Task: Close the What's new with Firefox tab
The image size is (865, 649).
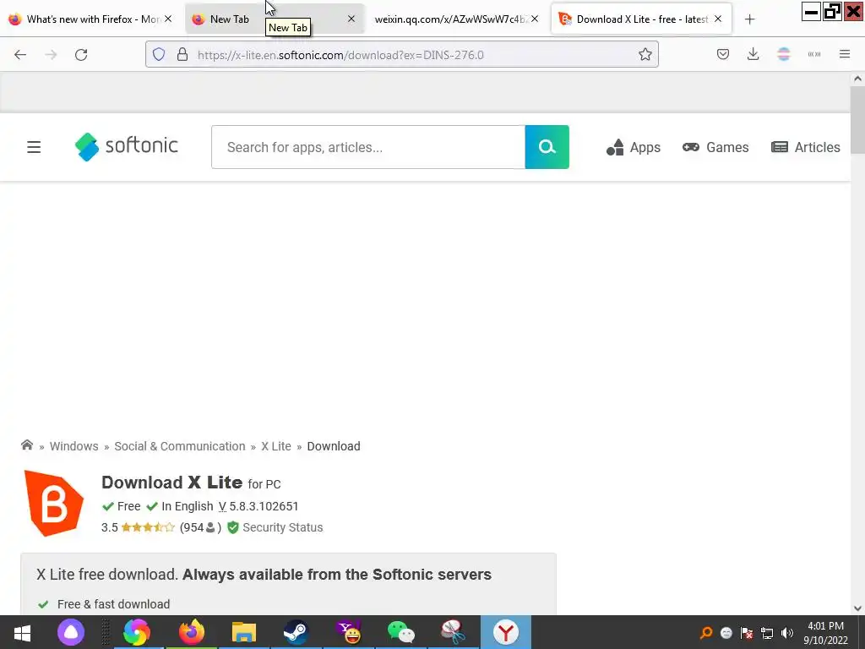Action: [168, 19]
